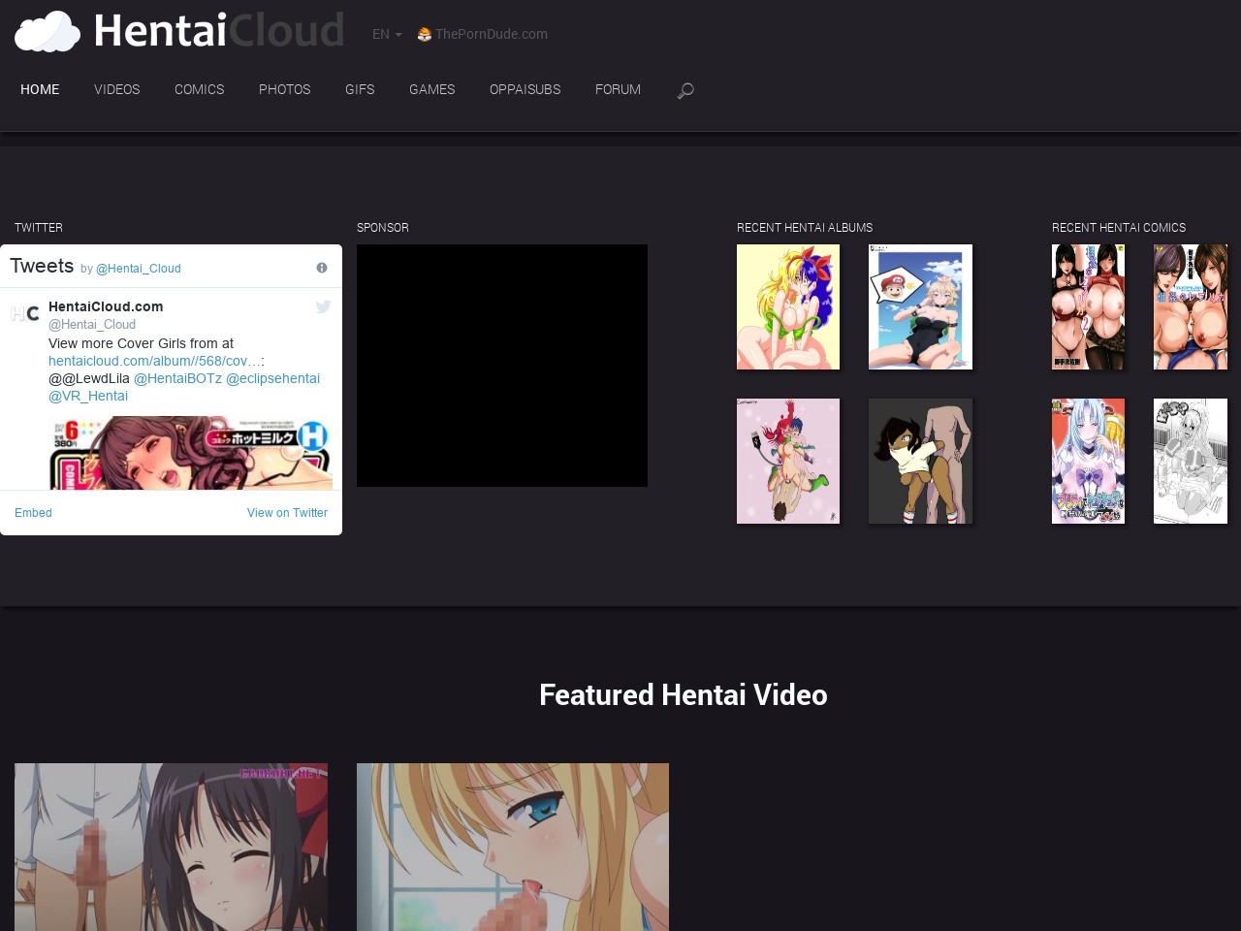Click the icon beside ThePornDude.com
This screenshot has height=931, width=1241.
(x=424, y=34)
